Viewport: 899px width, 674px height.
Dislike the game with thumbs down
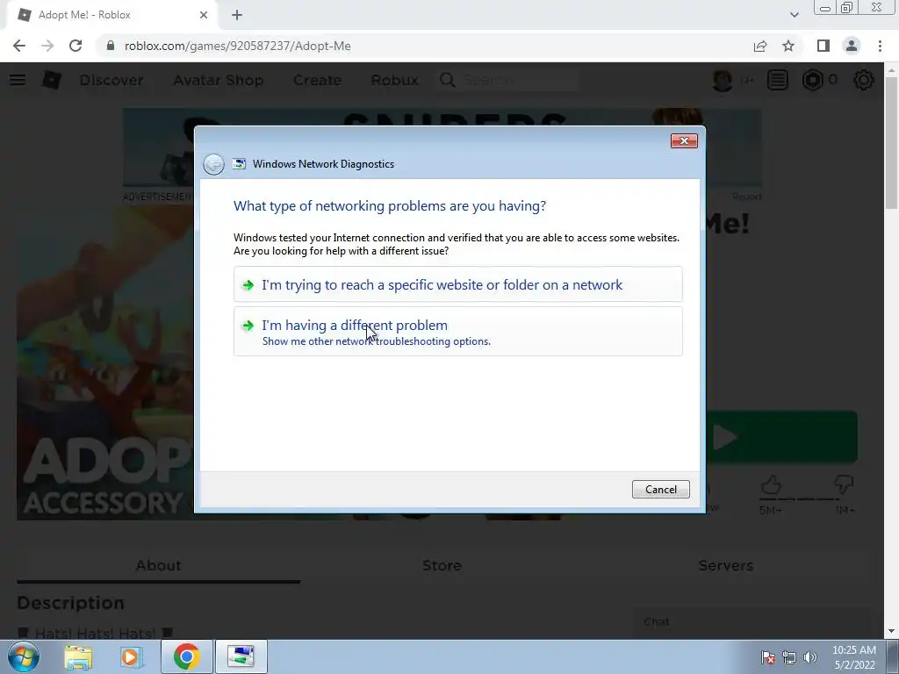[x=844, y=485]
